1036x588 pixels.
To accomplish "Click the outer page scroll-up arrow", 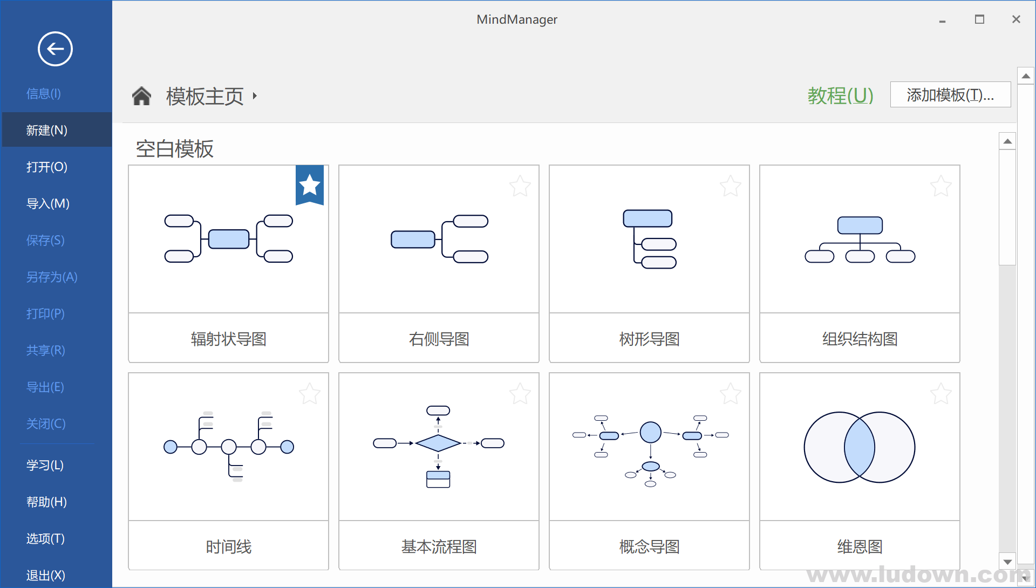I will pos(1026,76).
